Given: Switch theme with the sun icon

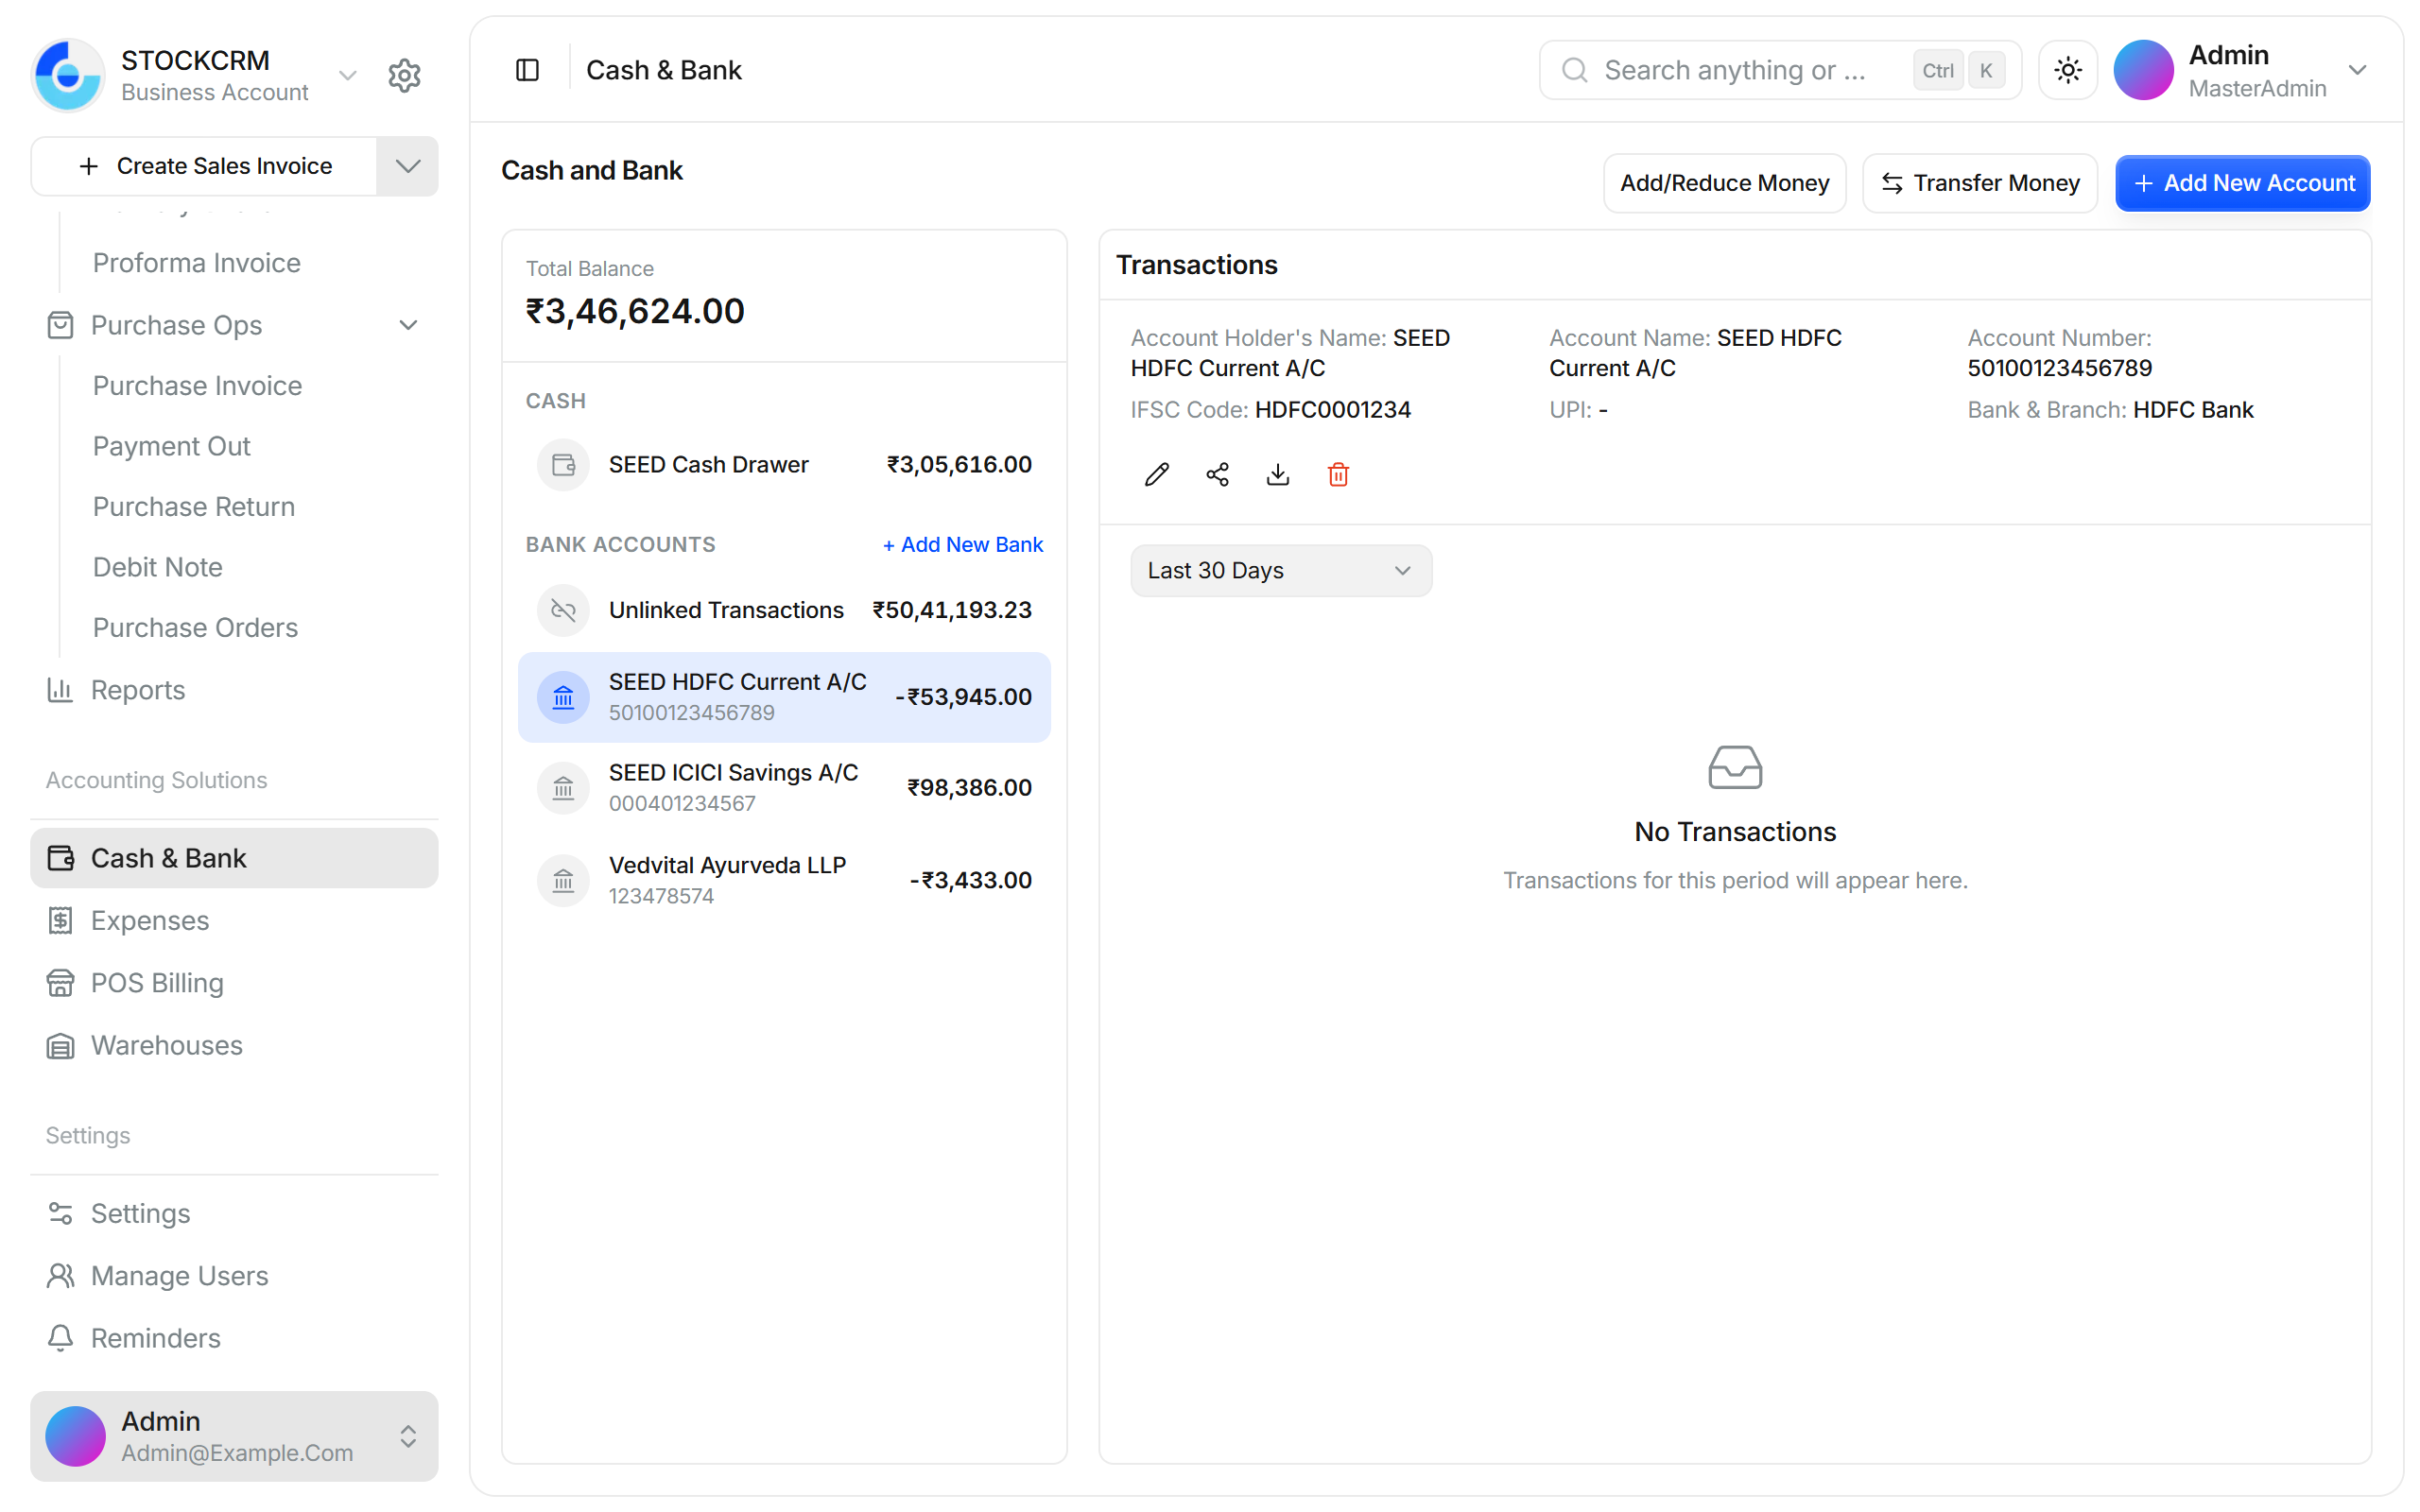Looking at the screenshot, I should click(x=2067, y=70).
